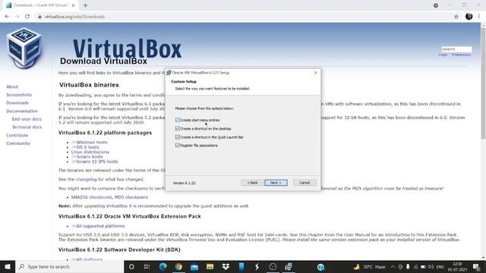Toggle Create start menu entries checkbox
Image resolution: width=486 pixels, height=273 pixels.
click(x=178, y=120)
